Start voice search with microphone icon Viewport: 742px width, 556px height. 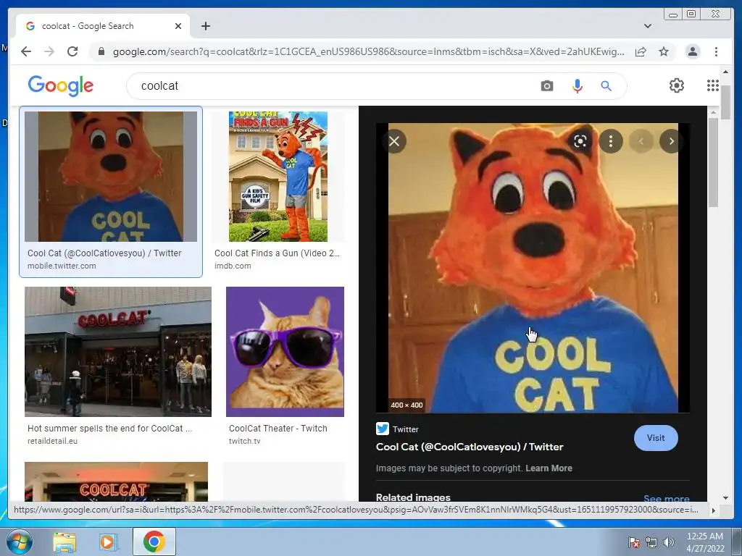(x=578, y=85)
